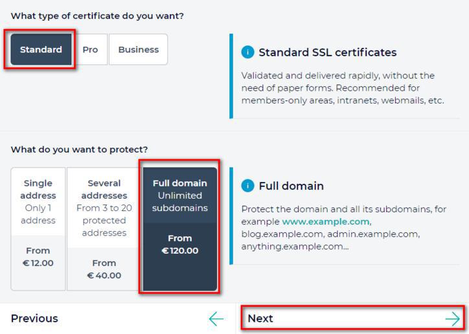The width and height of the screenshot is (469, 334).
Task: Click the Full domain description heading
Action: (291, 186)
